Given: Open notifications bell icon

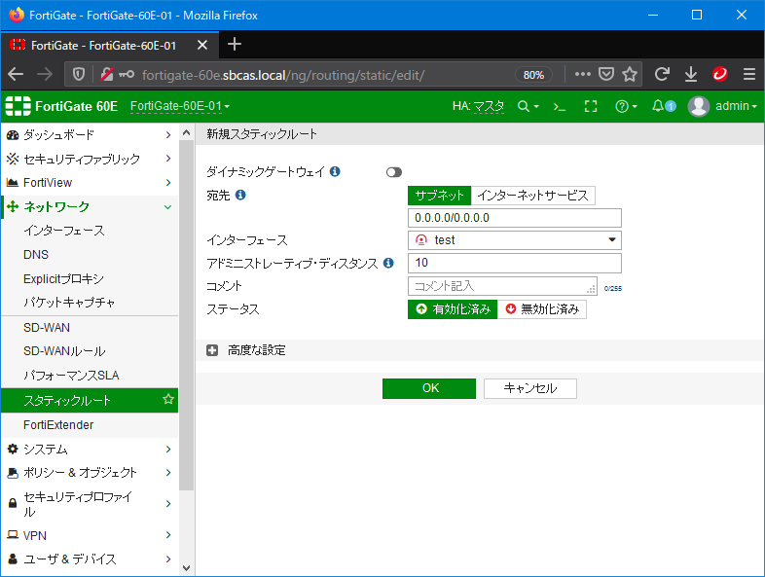Looking at the screenshot, I should [664, 106].
